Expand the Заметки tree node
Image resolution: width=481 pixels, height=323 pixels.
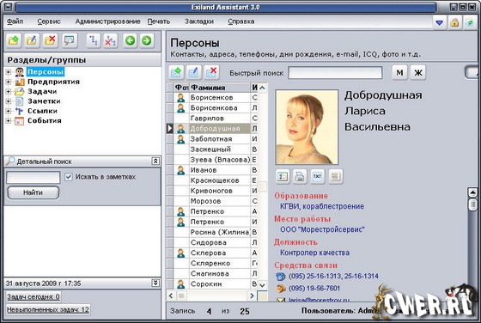[x=9, y=101]
